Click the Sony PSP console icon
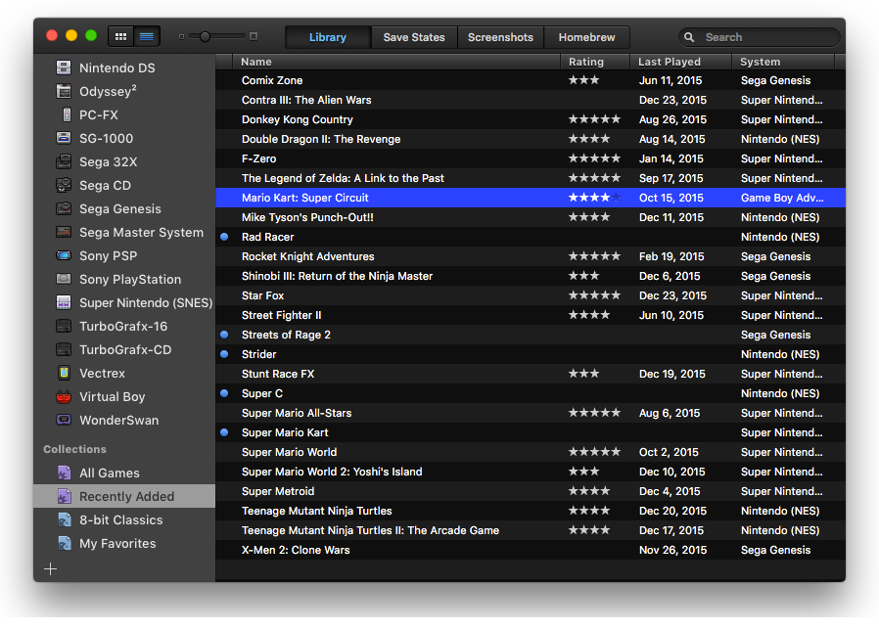Viewport: 879px width, 631px height. tap(64, 256)
